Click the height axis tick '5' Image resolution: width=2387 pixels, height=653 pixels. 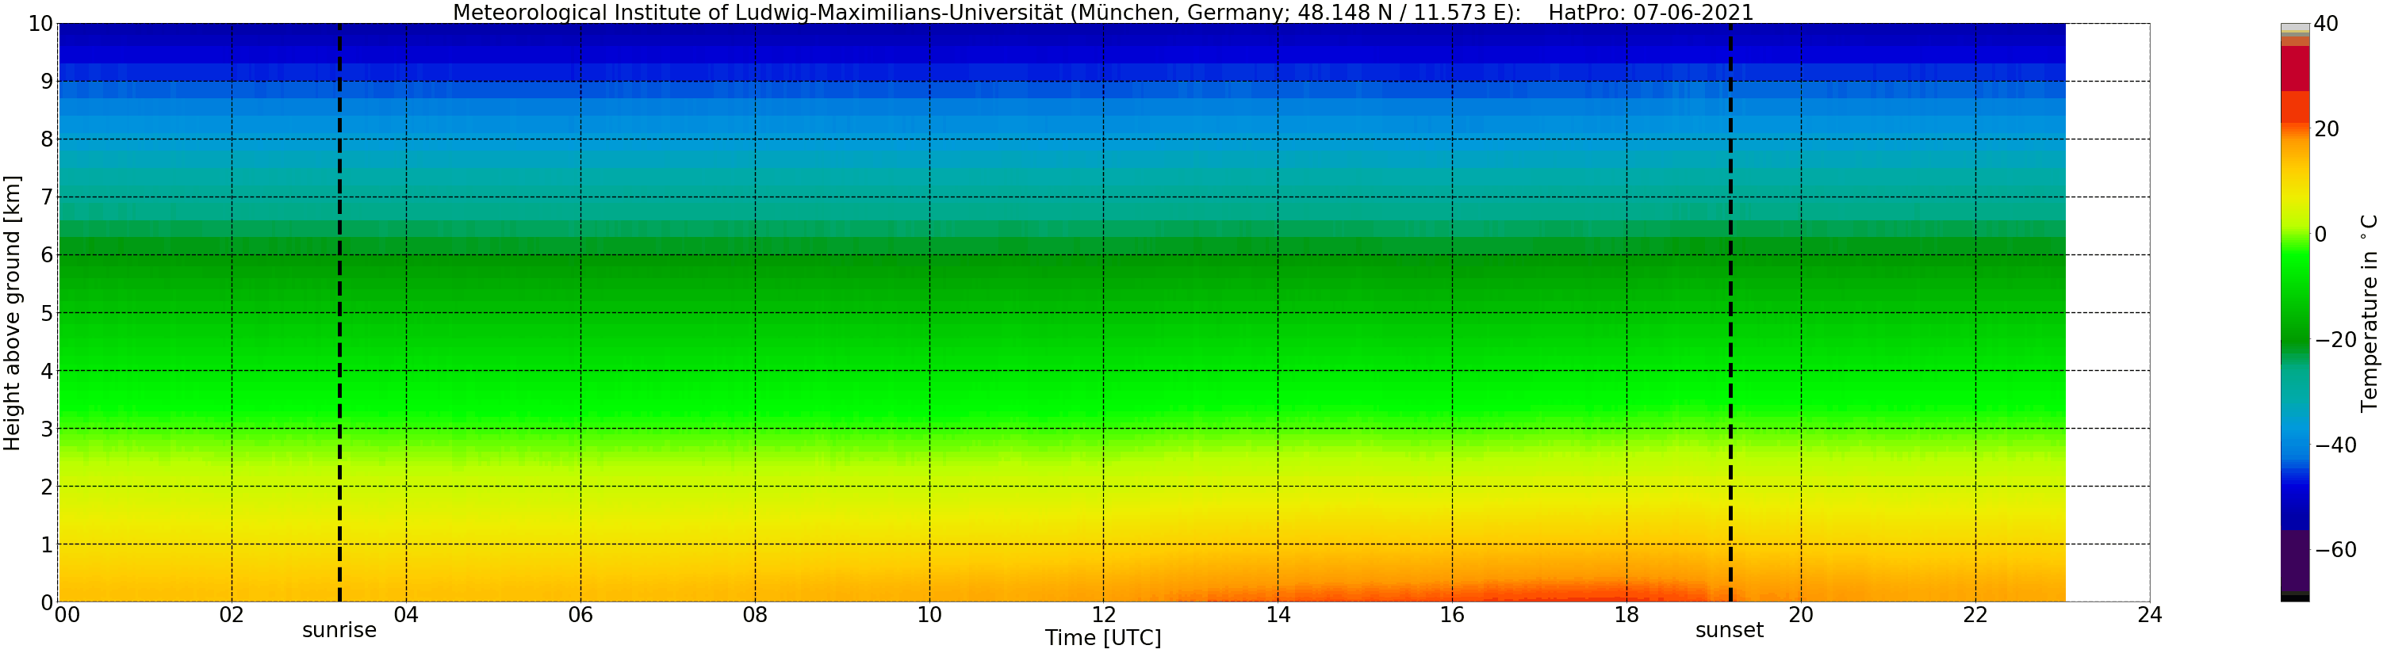coord(48,313)
